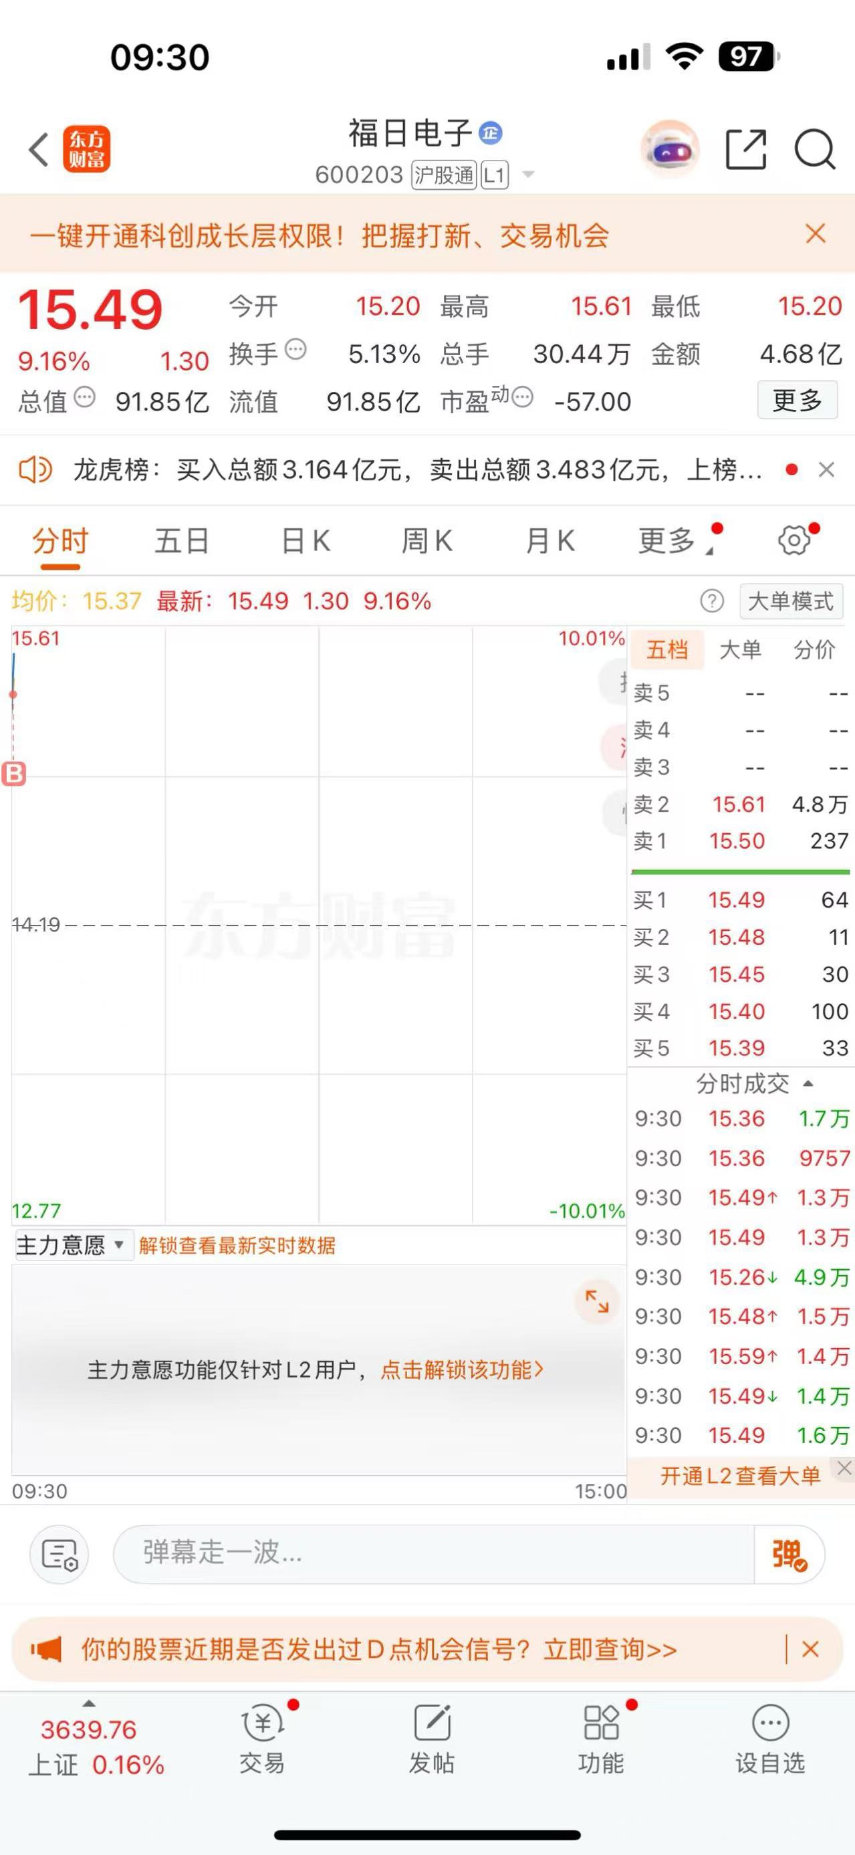Viewport: 855px width, 1855px height.
Task: Expand the 更多 chart period menu
Action: pos(675,541)
